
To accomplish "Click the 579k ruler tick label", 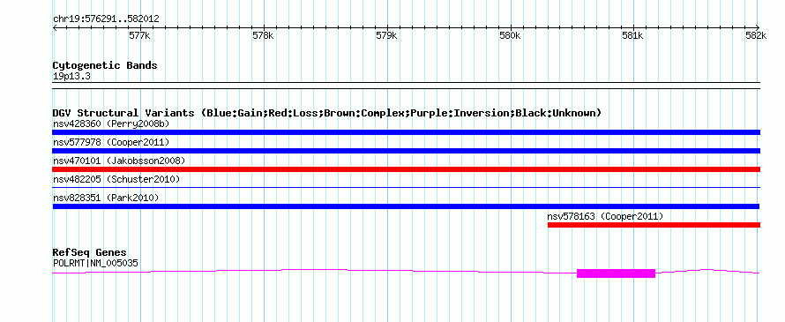I will 386,35.
